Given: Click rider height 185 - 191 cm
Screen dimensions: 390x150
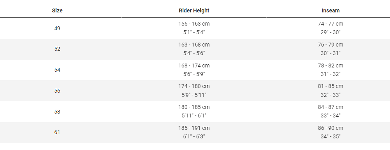Looking at the screenshot, I should tap(194, 128).
